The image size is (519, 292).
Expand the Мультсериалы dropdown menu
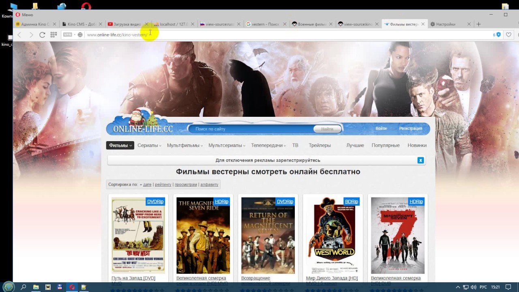click(227, 145)
